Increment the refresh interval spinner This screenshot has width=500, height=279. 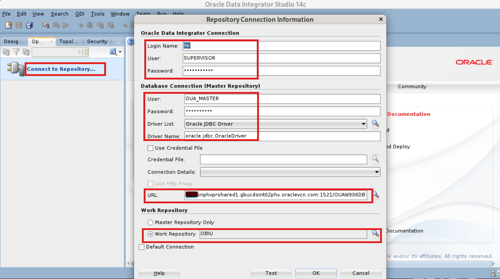[x=85, y=50]
